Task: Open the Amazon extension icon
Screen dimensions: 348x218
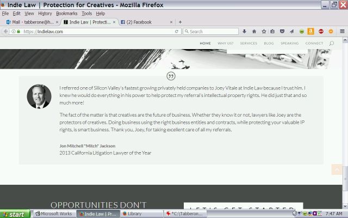Action: click(310, 32)
